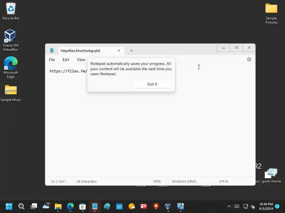Viewport: 285px width, 213px height.
Task: Open the 100% zoom status entry
Action: pos(157,181)
